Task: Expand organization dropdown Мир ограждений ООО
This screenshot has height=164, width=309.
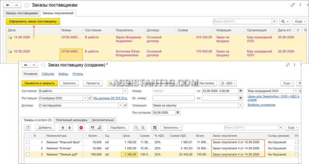Action: tap(296, 91)
